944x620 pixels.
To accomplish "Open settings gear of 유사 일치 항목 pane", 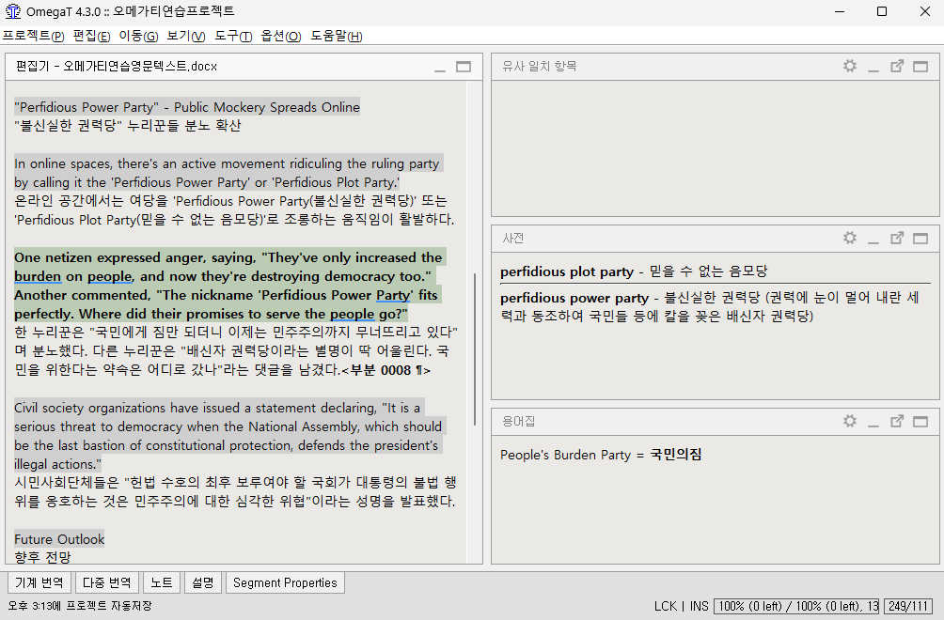I will pyautogui.click(x=849, y=66).
